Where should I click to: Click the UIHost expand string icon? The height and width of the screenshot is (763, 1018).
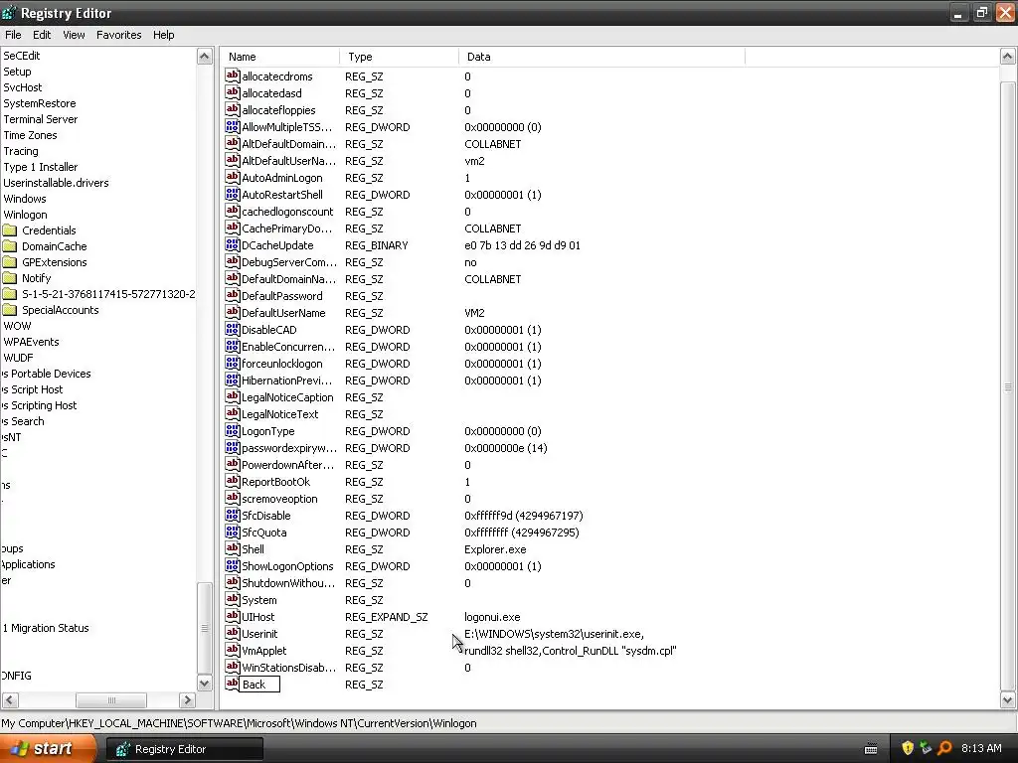[x=233, y=616]
